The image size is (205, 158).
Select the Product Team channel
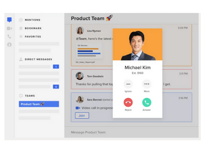click(39, 104)
